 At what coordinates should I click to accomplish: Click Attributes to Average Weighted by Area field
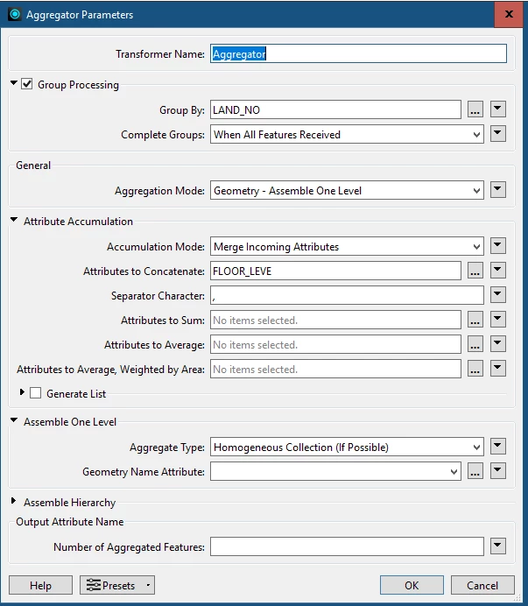coord(335,369)
